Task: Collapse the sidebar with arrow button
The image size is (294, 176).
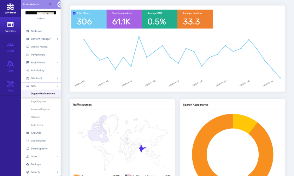Action: coord(59,4)
